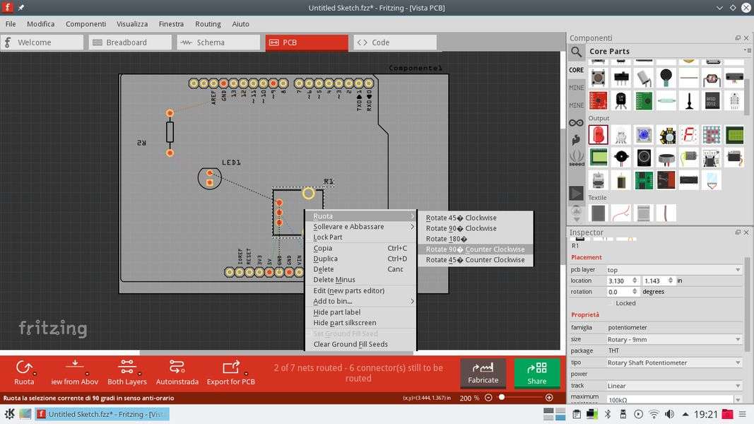Open the parts search magnifier

577,52
